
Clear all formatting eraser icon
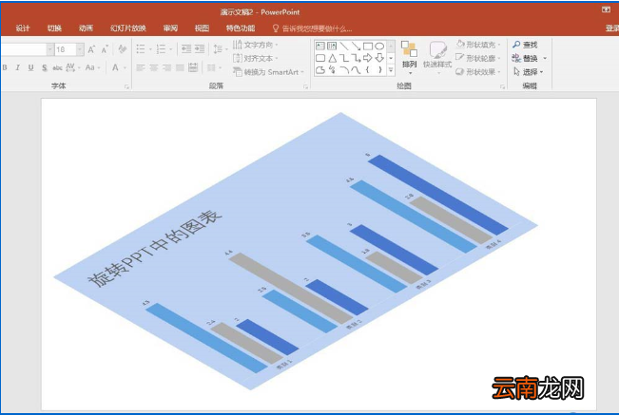(x=123, y=48)
